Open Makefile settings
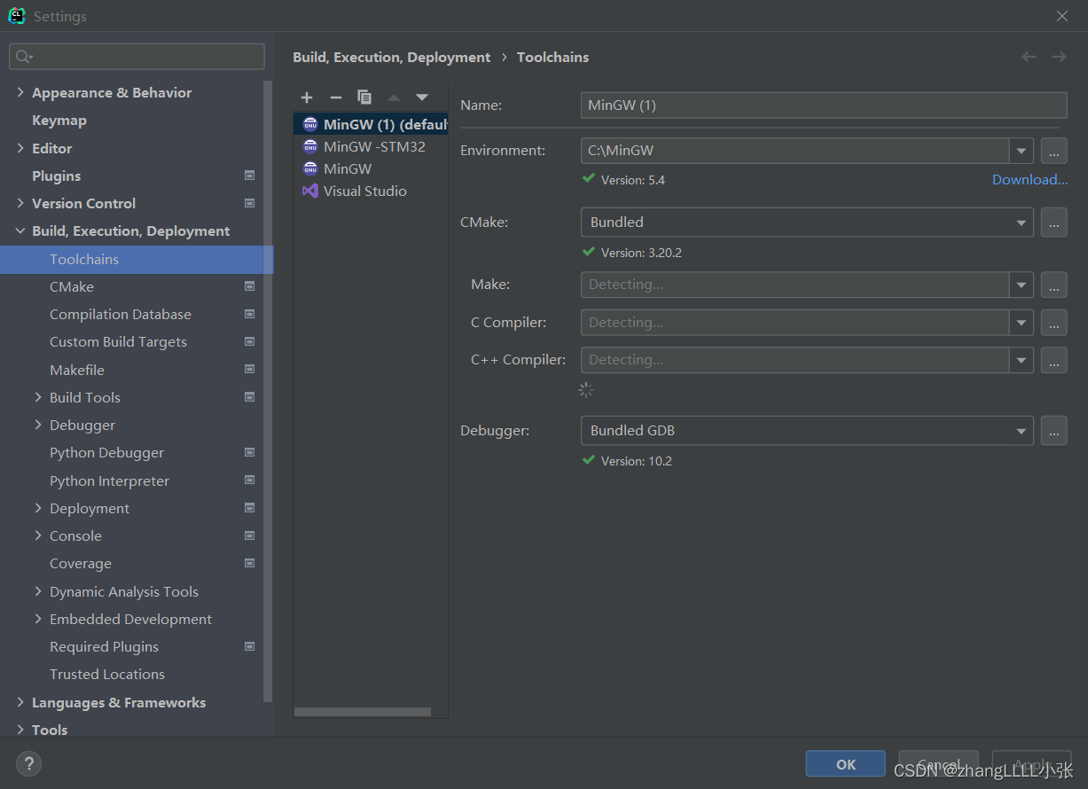The width and height of the screenshot is (1088, 789). 77,370
